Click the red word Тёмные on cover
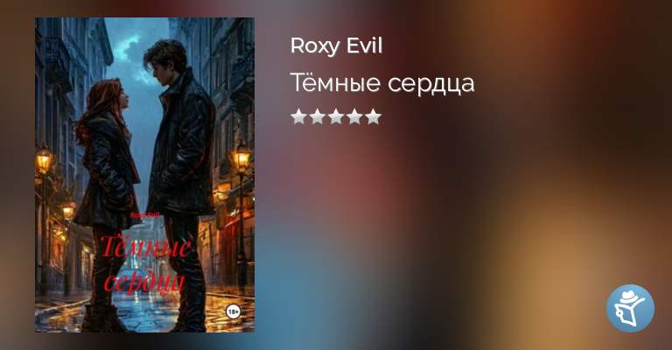 pos(146,248)
